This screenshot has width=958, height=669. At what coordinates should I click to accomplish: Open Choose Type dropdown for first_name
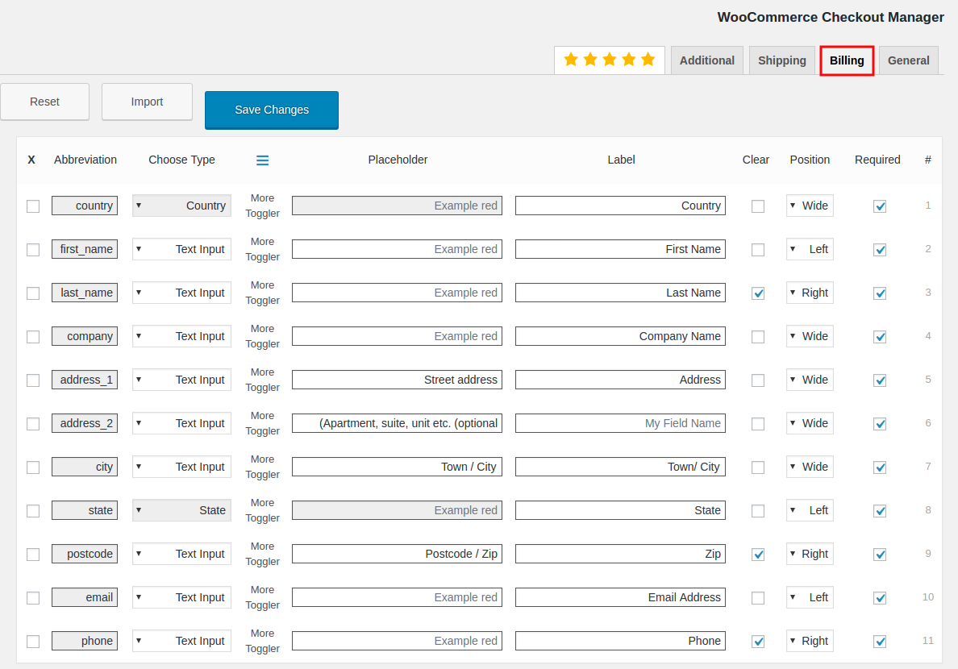tap(181, 249)
